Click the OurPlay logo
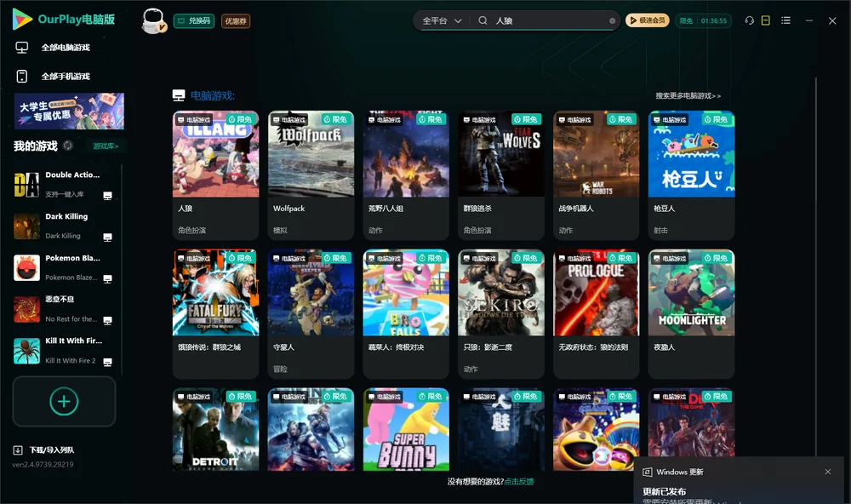This screenshot has height=504, width=851. (x=63, y=20)
